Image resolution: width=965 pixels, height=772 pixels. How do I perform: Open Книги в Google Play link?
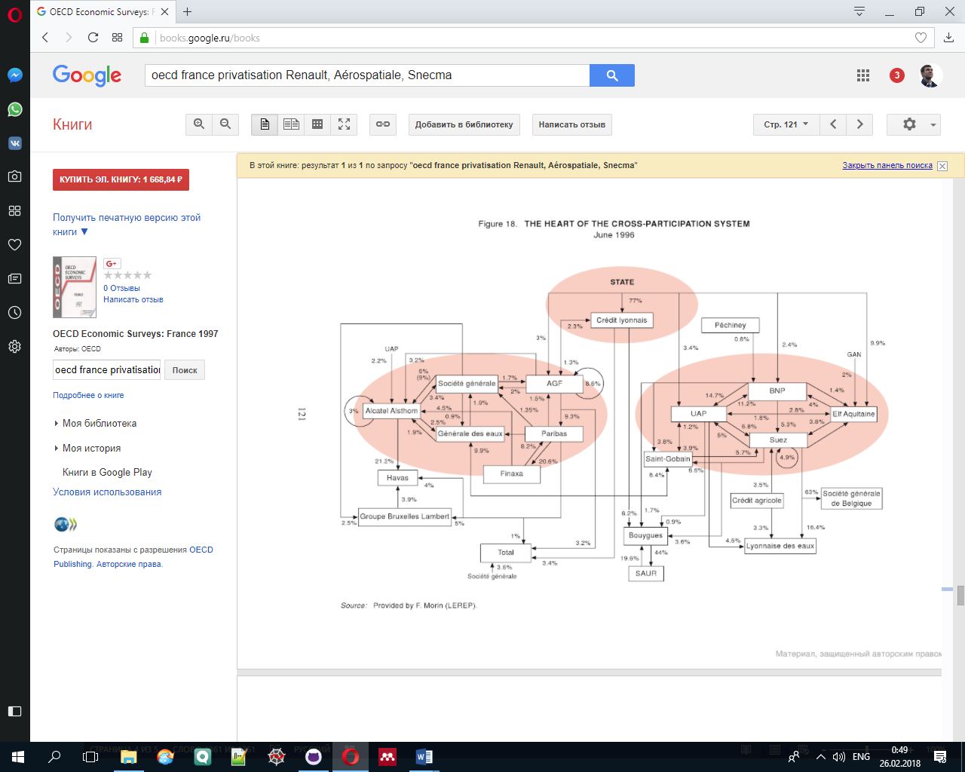coord(107,472)
